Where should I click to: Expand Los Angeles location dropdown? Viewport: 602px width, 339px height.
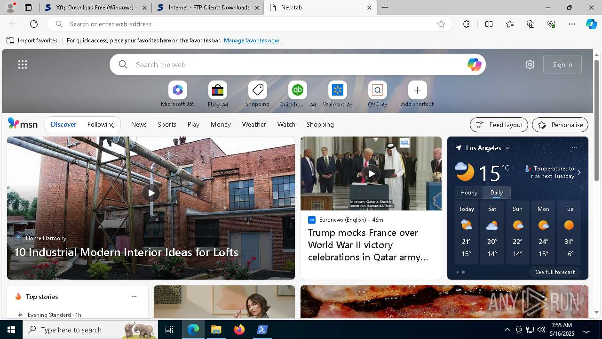tap(507, 148)
